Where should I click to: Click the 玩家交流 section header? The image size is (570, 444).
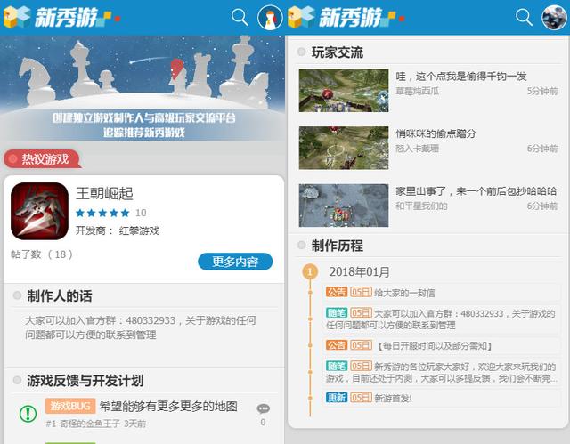coord(337,52)
